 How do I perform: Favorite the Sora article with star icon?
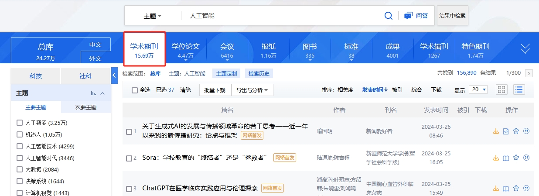(x=516, y=158)
